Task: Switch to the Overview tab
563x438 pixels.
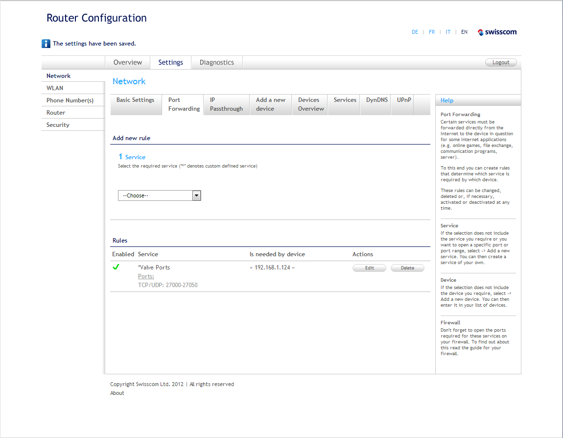Action: 128,63
